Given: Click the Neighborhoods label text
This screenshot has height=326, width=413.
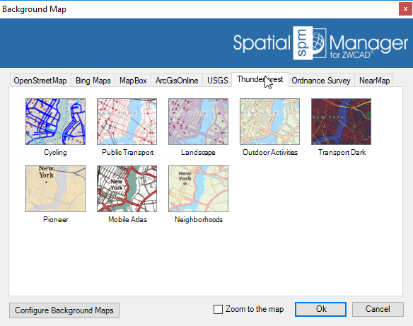Looking at the screenshot, I should (199, 220).
